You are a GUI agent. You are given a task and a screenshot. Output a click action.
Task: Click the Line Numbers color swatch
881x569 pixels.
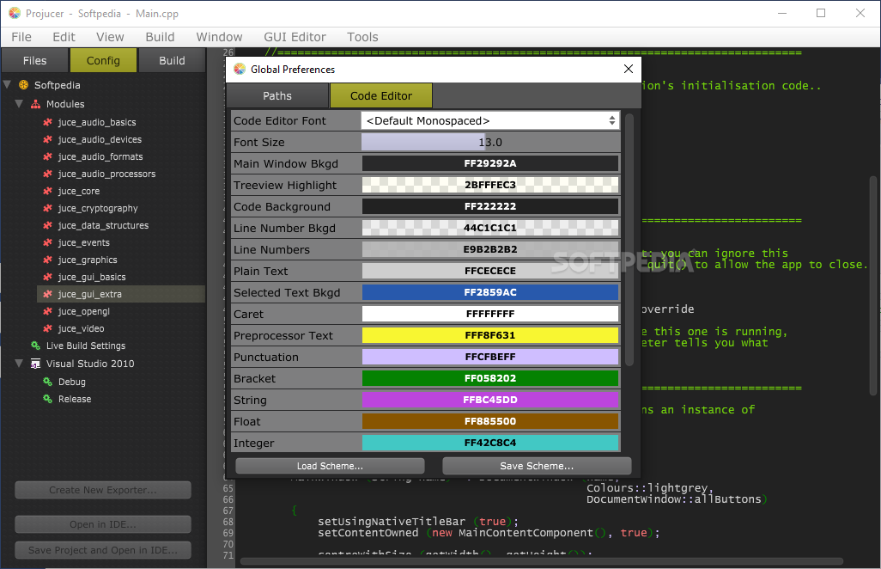coord(490,249)
